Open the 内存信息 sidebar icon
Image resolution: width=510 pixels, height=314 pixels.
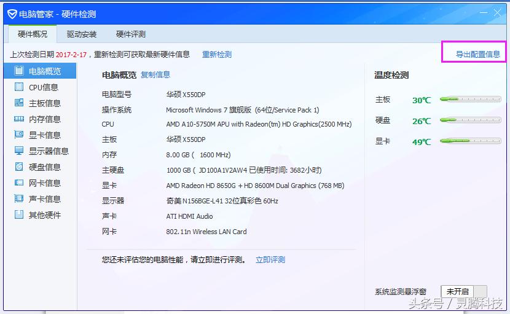click(19, 119)
